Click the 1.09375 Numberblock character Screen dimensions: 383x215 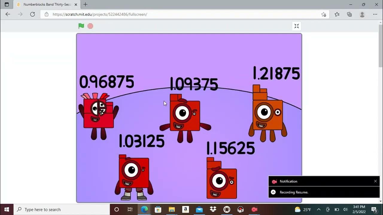click(x=185, y=119)
